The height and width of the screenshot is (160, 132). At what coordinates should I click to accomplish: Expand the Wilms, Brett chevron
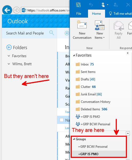9,64
